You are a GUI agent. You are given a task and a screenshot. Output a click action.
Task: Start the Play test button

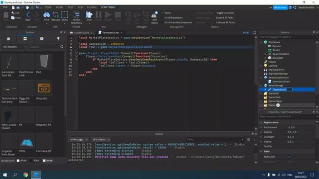point(89,14)
